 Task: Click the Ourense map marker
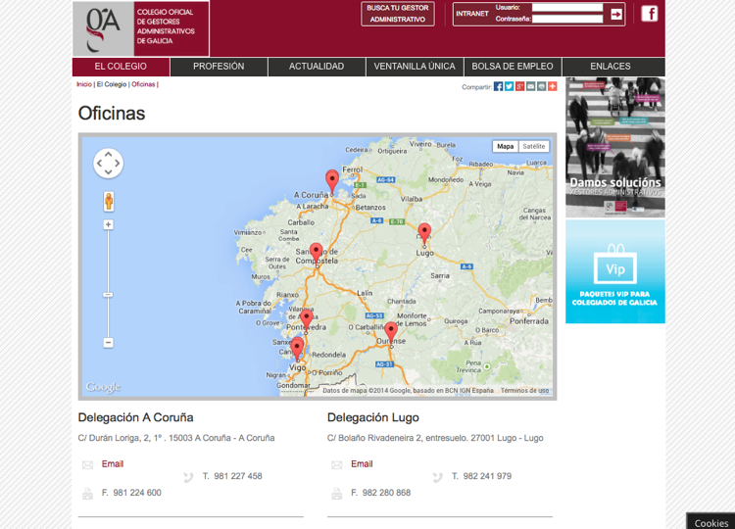coord(391,333)
